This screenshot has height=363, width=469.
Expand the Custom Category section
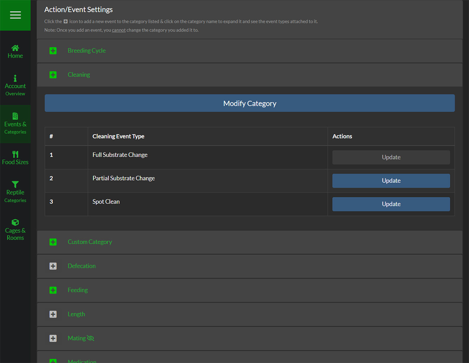pos(90,242)
